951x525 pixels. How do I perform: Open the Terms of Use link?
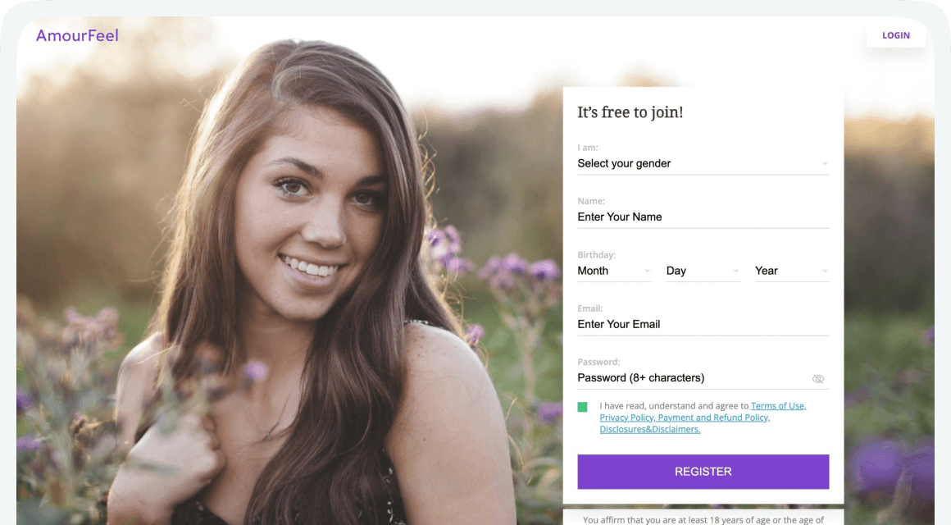point(778,406)
